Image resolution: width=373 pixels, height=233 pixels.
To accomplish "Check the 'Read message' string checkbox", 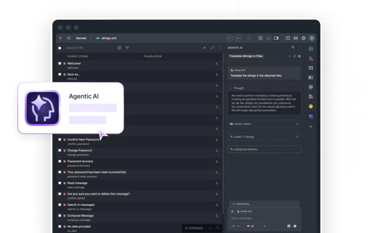I will point(60,183).
